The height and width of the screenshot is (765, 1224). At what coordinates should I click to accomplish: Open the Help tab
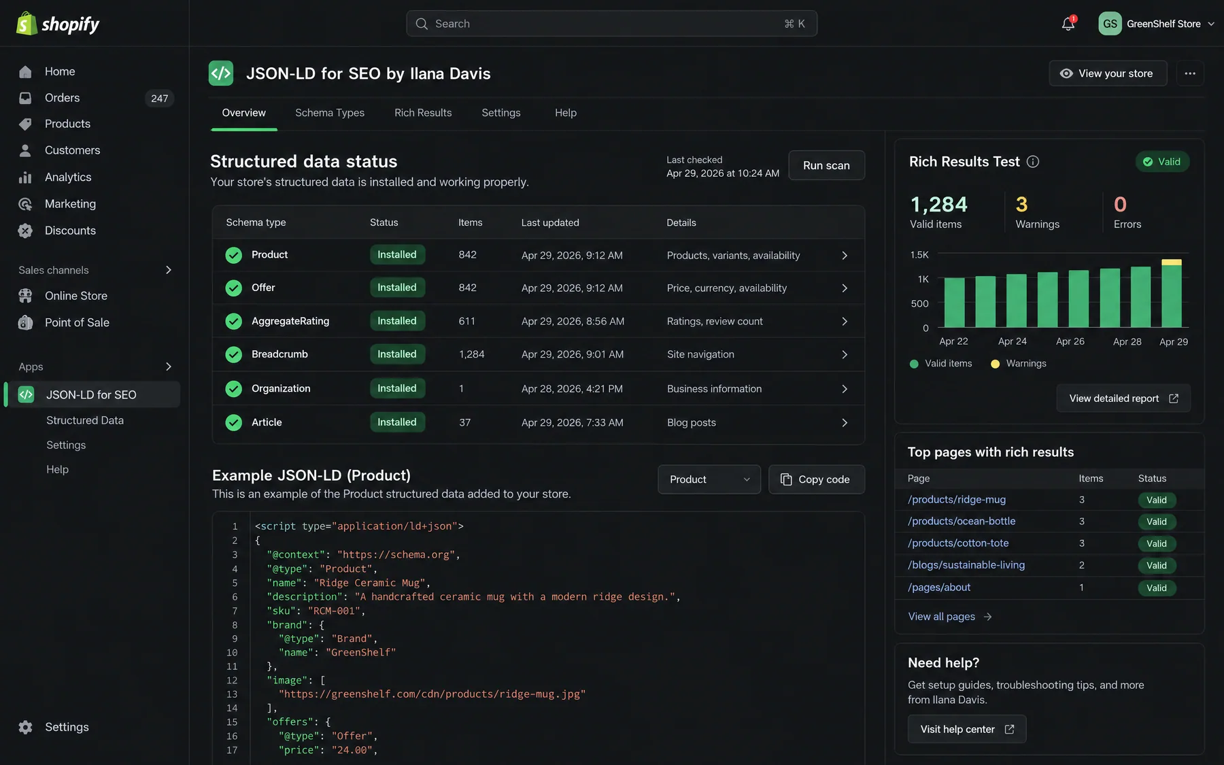[x=566, y=113]
